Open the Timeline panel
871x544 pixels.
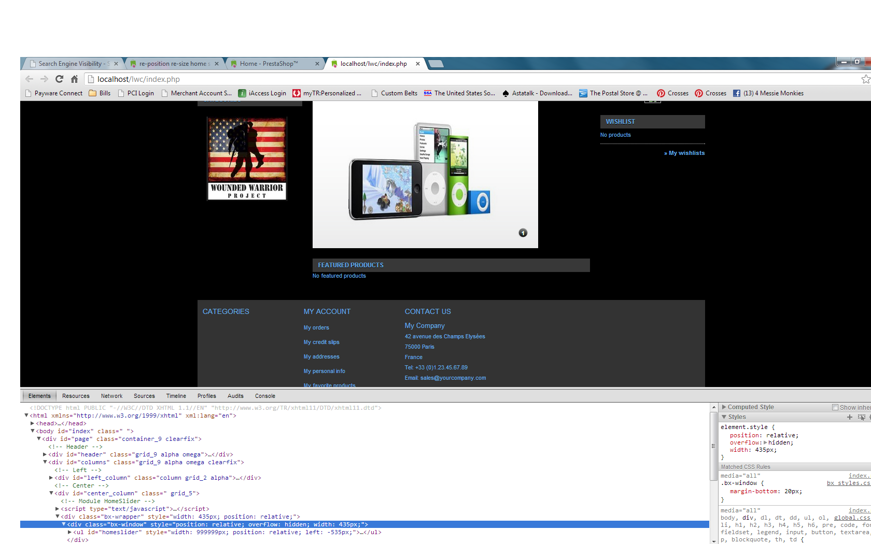pyautogui.click(x=176, y=396)
